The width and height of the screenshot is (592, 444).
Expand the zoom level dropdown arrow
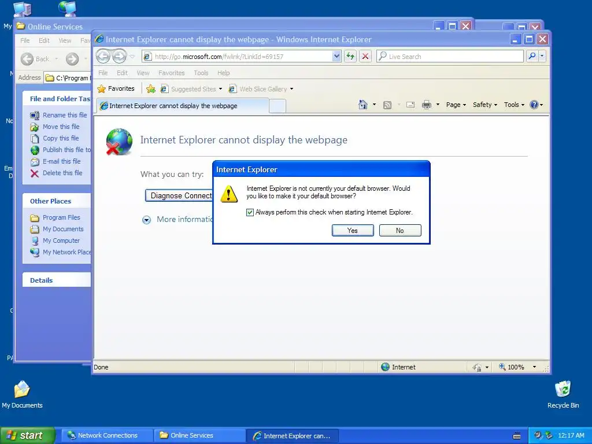pos(534,367)
